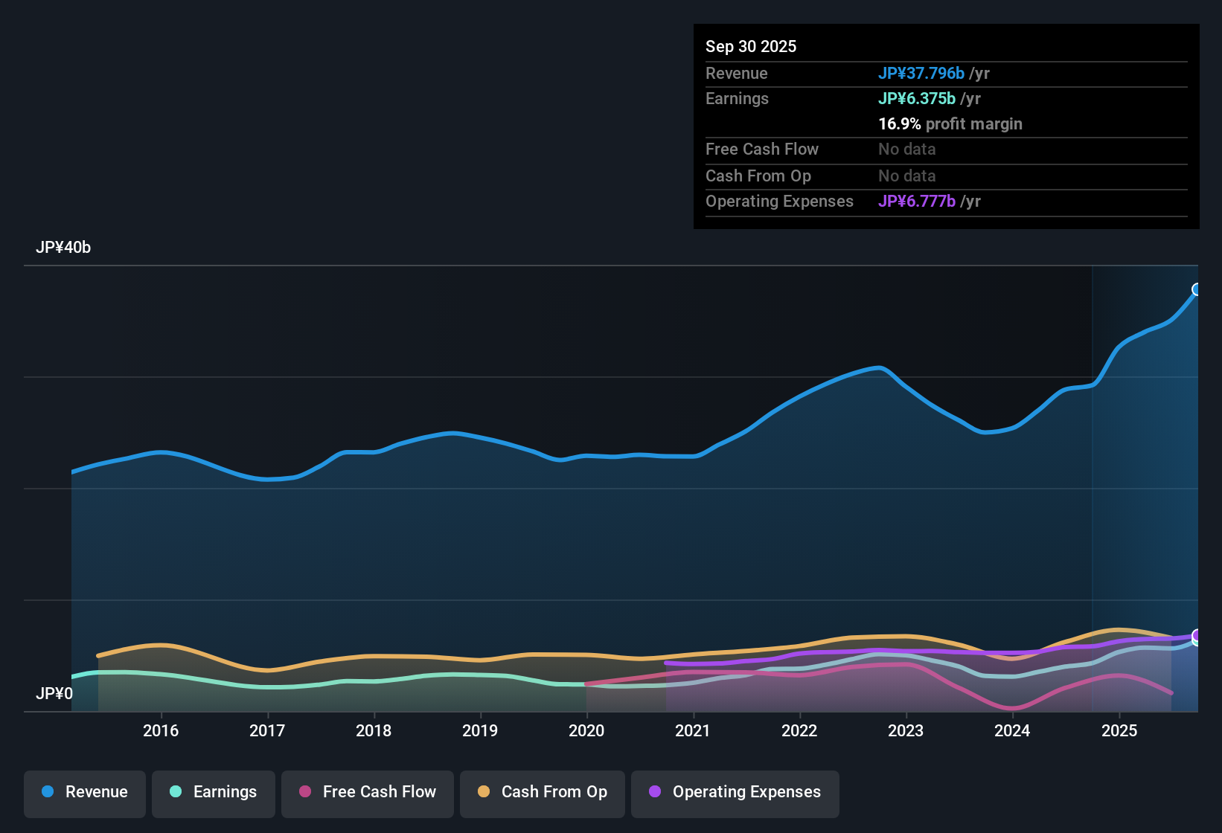The image size is (1222, 833).
Task: Click the JP¥6.777b Operating Expenses value
Action: click(x=917, y=201)
